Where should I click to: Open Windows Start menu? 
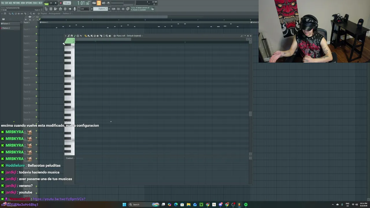(x=124, y=205)
